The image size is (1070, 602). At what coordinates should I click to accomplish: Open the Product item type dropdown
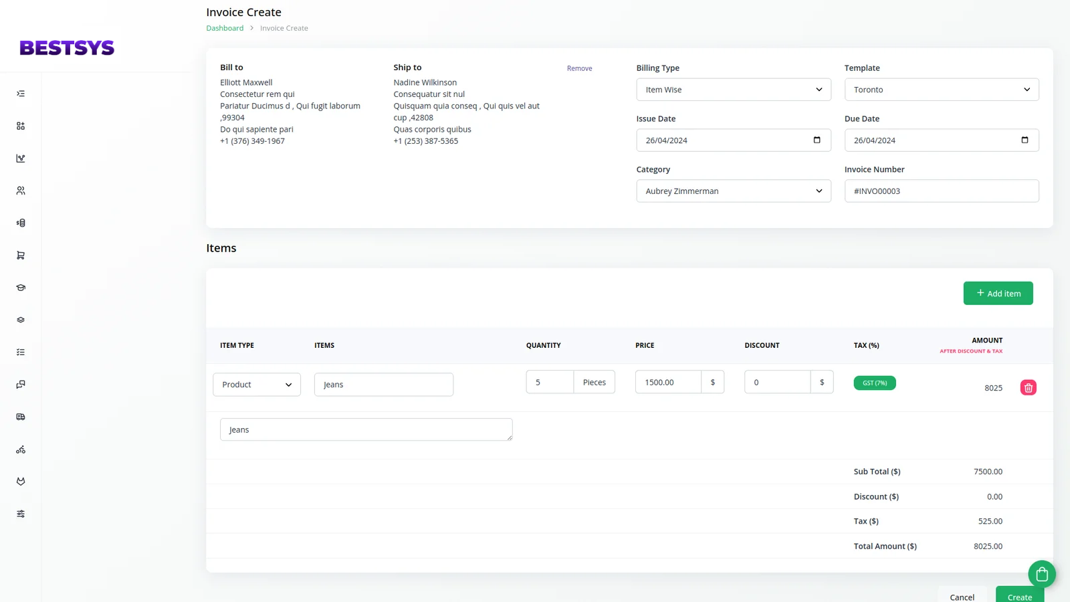pyautogui.click(x=257, y=385)
